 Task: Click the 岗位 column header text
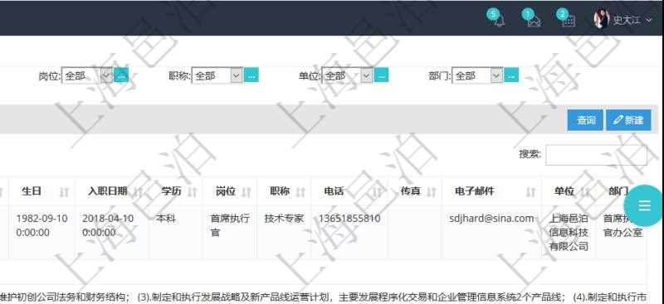(226, 191)
